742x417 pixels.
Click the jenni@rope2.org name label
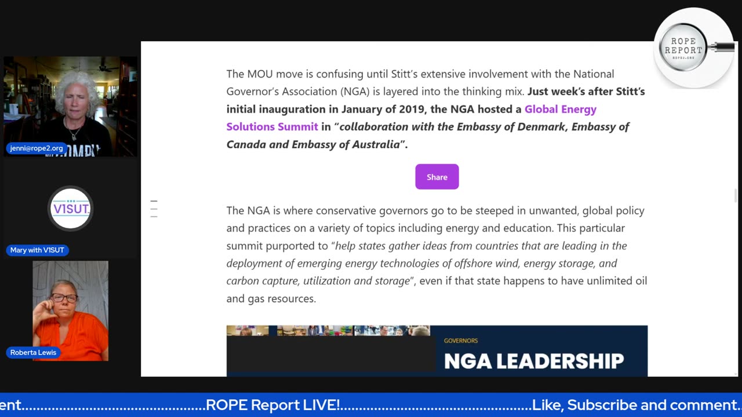(x=36, y=148)
